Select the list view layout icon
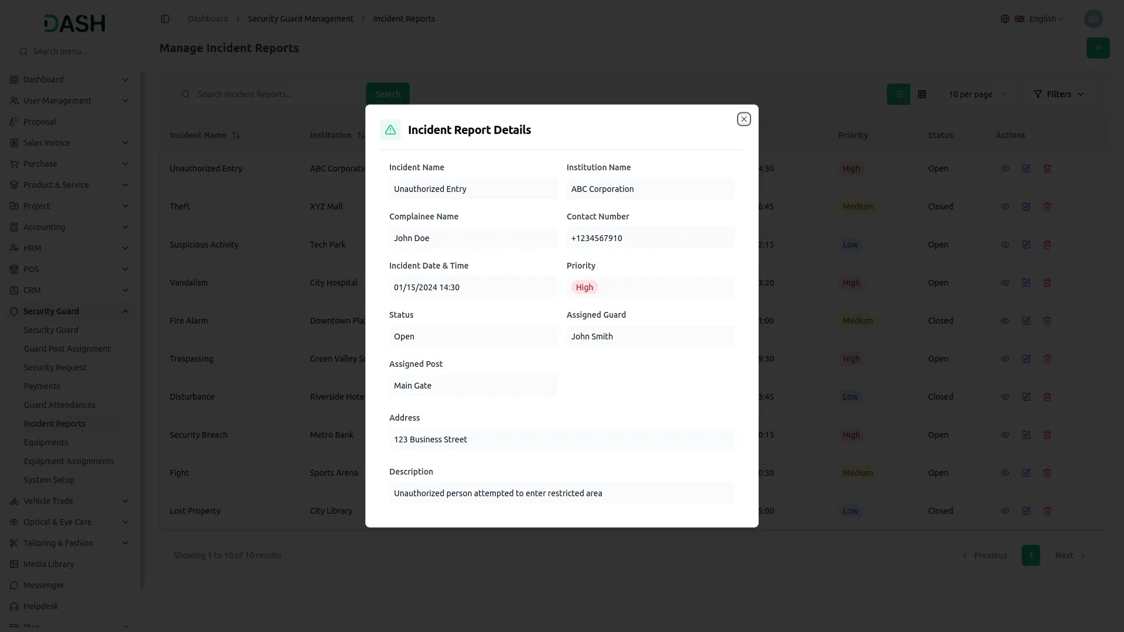 click(x=898, y=94)
